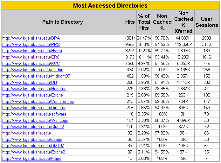This screenshot has height=163, width=221.
Task: Open the Maps directory link
Action: [32, 158]
